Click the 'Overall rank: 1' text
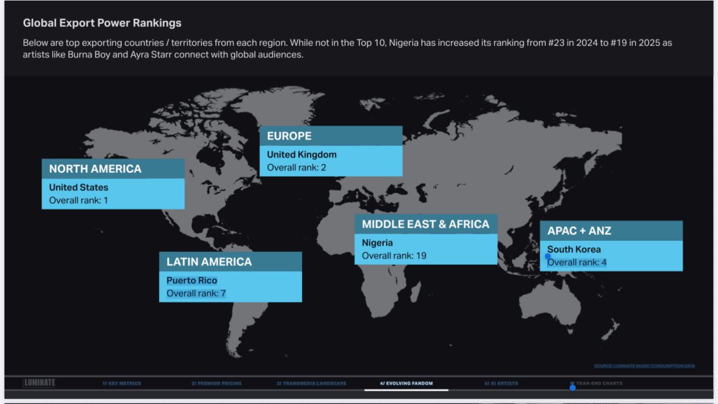The width and height of the screenshot is (718, 404). click(79, 200)
